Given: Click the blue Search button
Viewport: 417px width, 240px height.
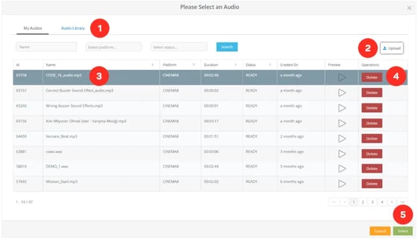Looking at the screenshot, I should coord(227,47).
